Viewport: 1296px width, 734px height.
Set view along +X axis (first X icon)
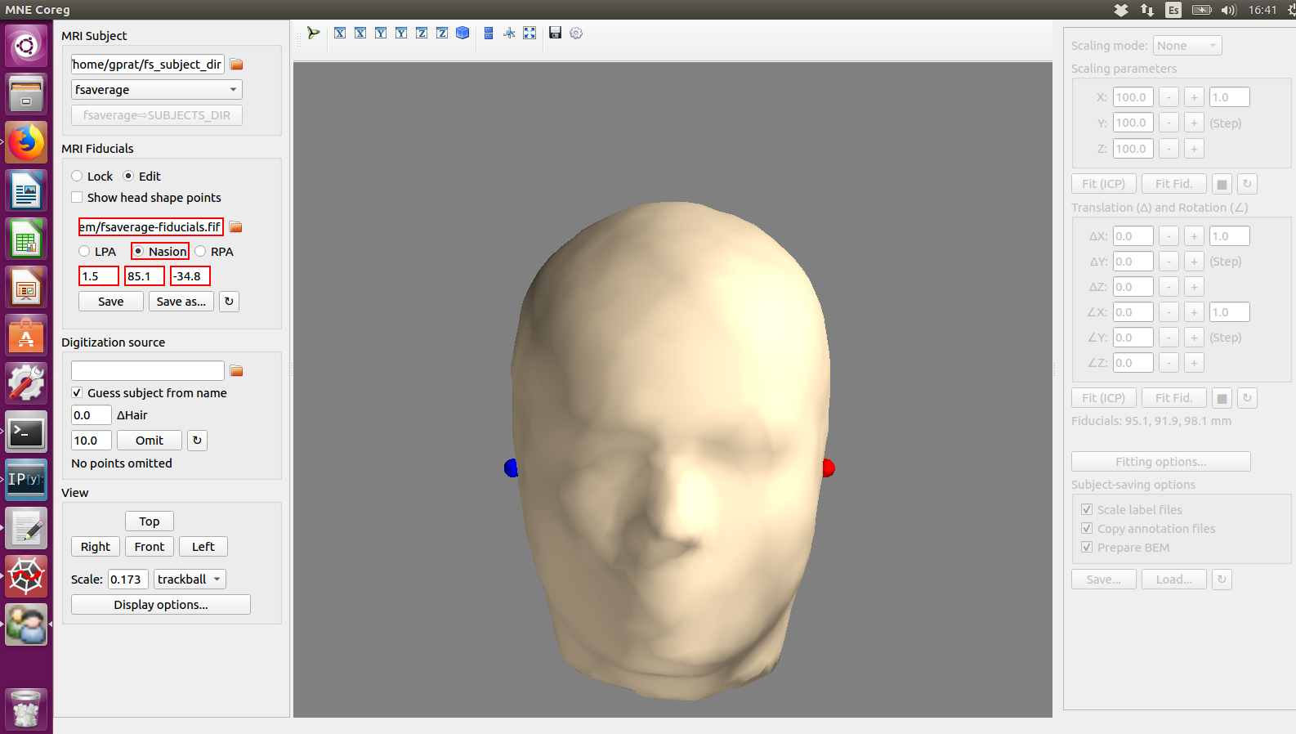point(340,33)
